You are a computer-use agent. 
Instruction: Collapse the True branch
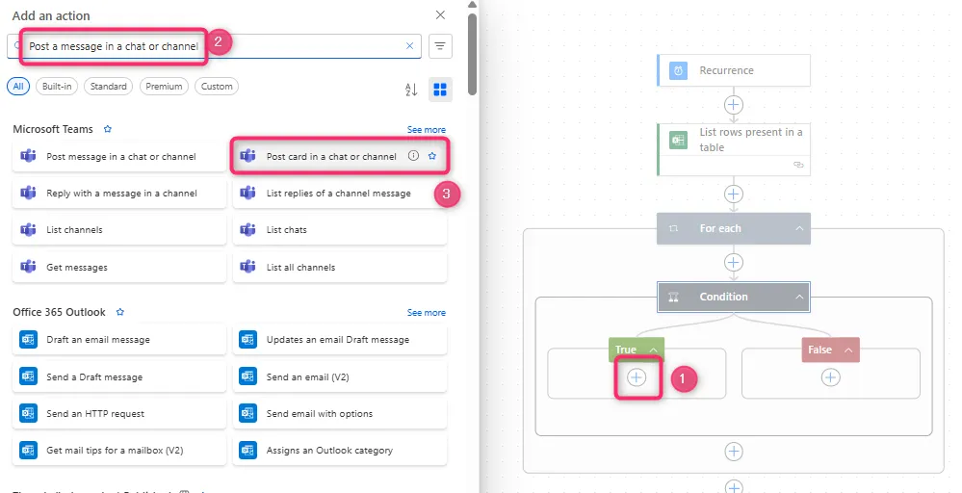[x=653, y=350]
